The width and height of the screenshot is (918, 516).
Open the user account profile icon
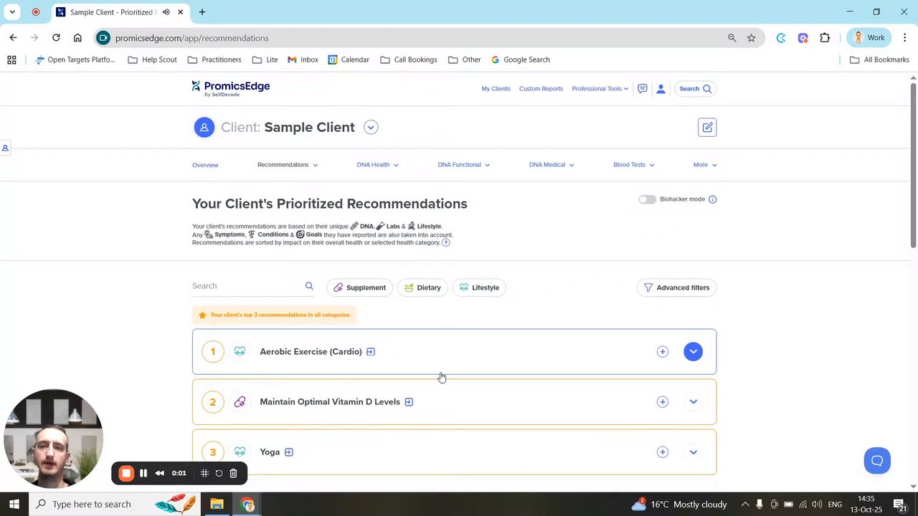661,89
